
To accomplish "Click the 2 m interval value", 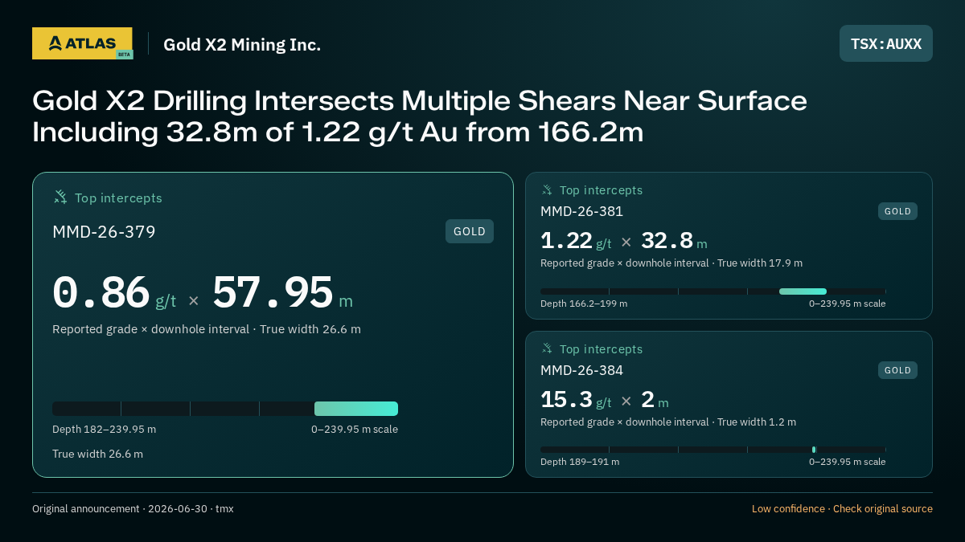I will coord(655,400).
